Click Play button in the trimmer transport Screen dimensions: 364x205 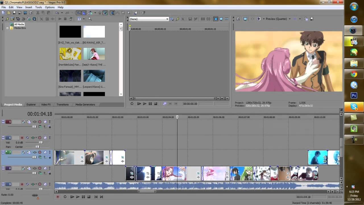144,104
